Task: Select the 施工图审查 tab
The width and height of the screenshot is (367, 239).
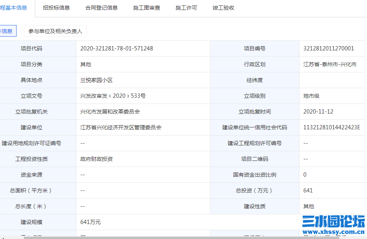Action: pyautogui.click(x=147, y=8)
